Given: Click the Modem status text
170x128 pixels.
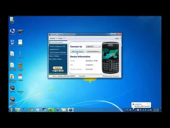Looking at the screenshot, I should pos(111,76).
